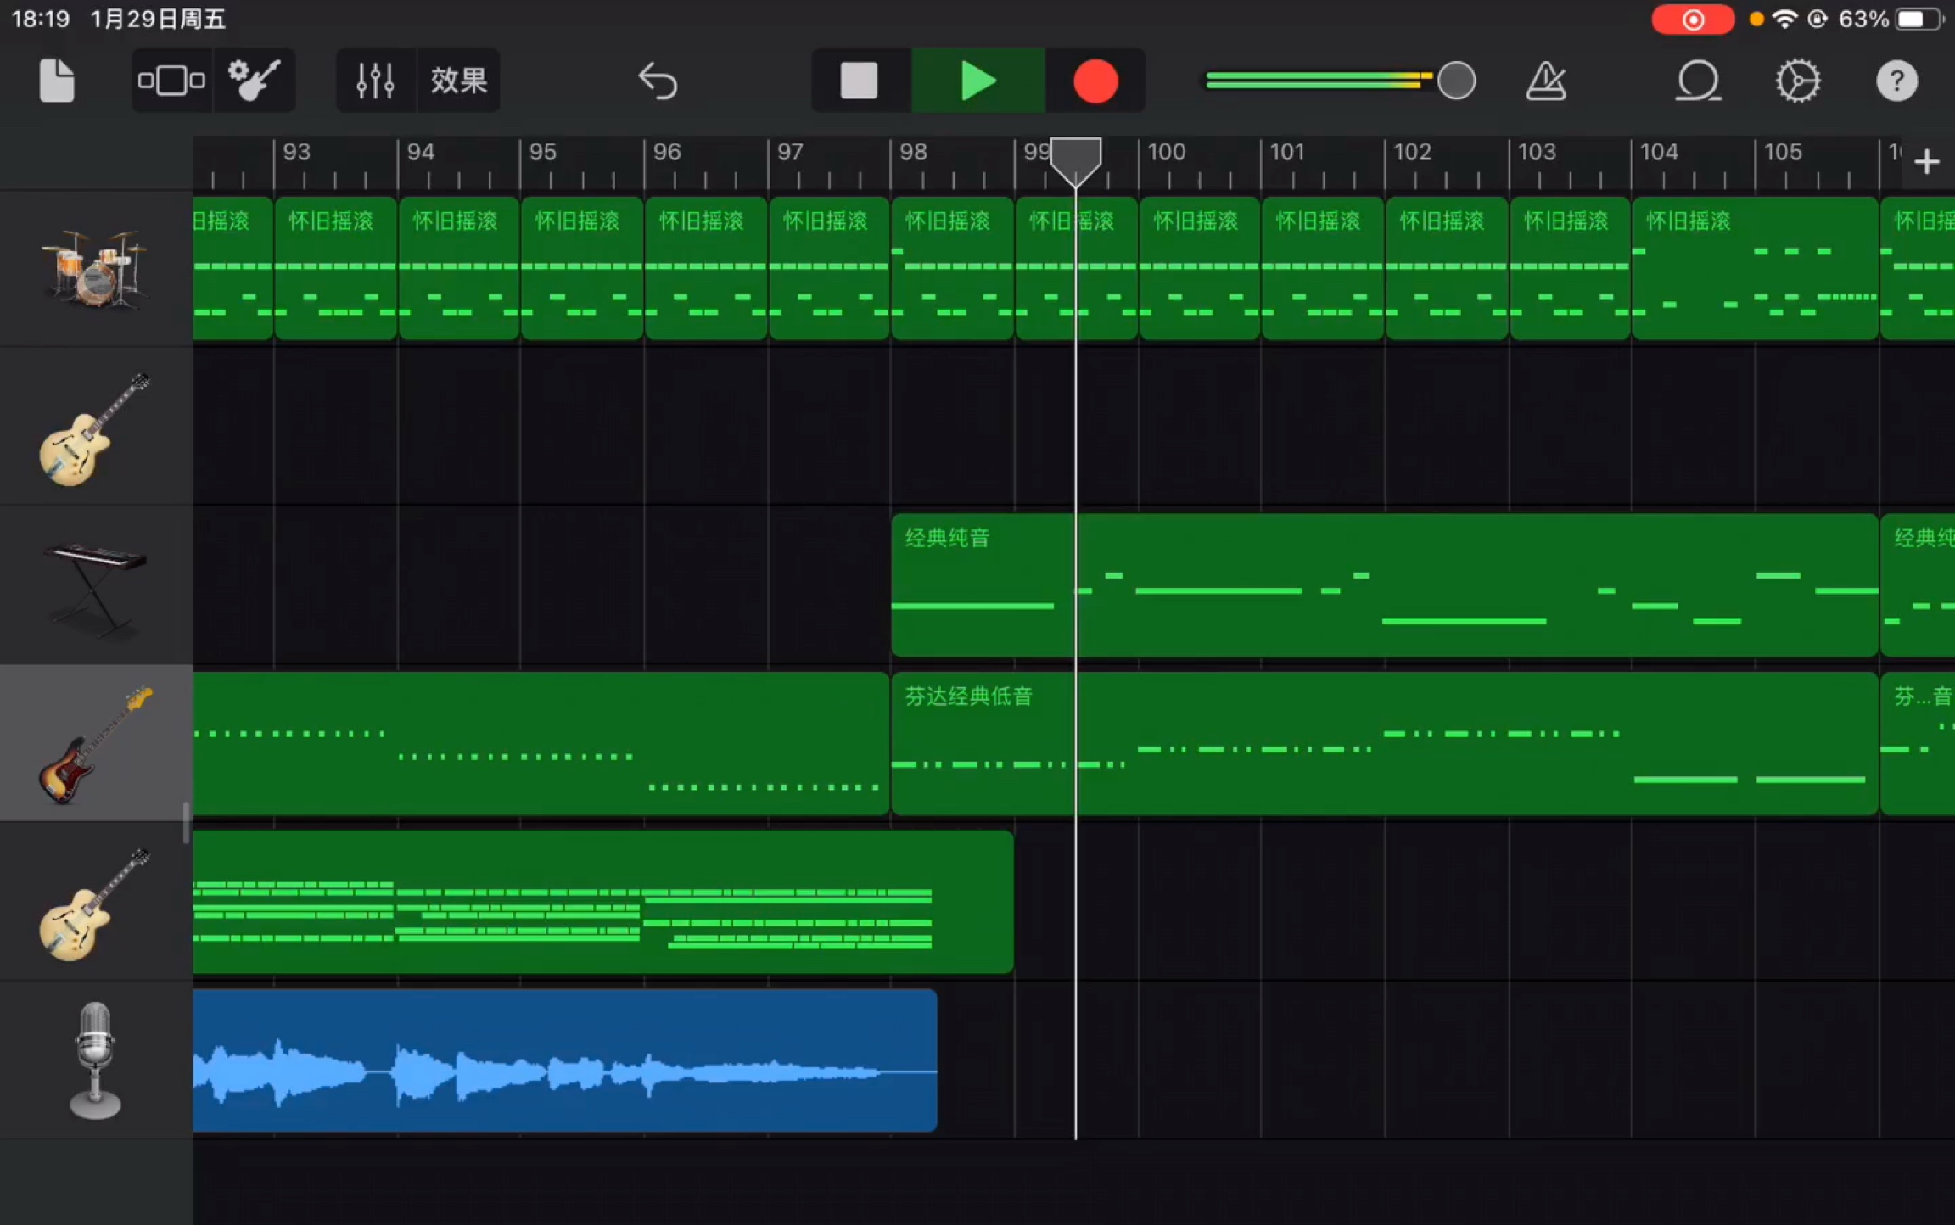Tap the 18:19 clock in status bar

(41, 19)
